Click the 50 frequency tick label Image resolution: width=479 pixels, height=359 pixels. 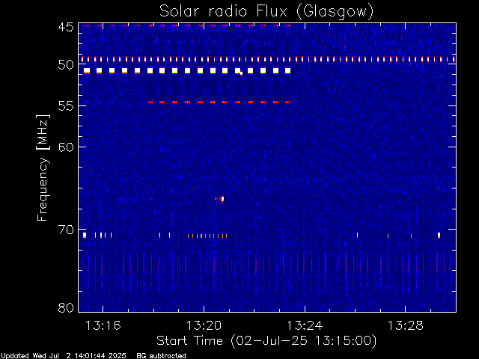click(x=66, y=65)
